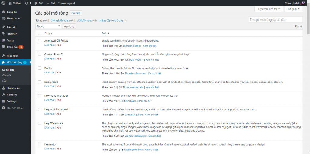Open the Elementor.com author link
310x154 pixels.
tap(134, 150)
